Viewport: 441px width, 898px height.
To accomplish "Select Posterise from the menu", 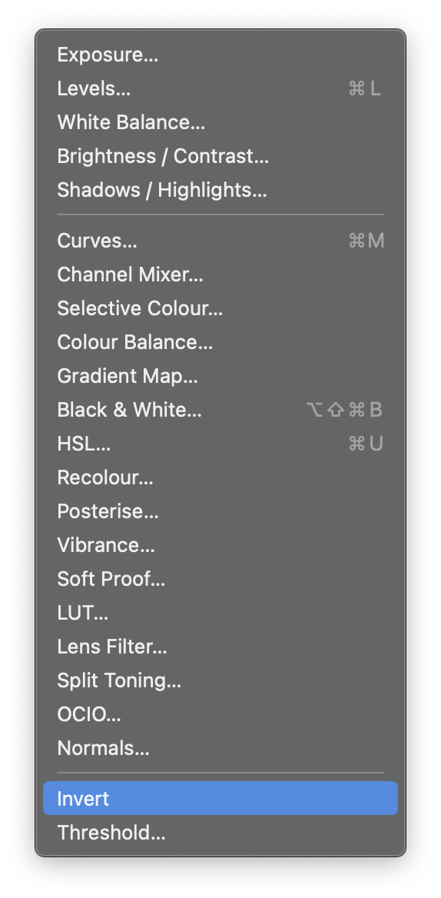I will click(x=220, y=511).
